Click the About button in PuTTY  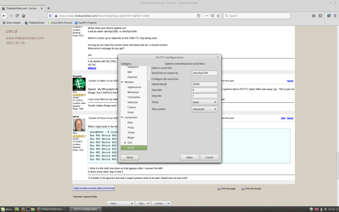click(129, 157)
